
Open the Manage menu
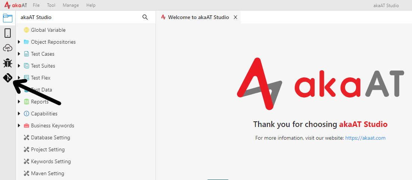click(71, 5)
